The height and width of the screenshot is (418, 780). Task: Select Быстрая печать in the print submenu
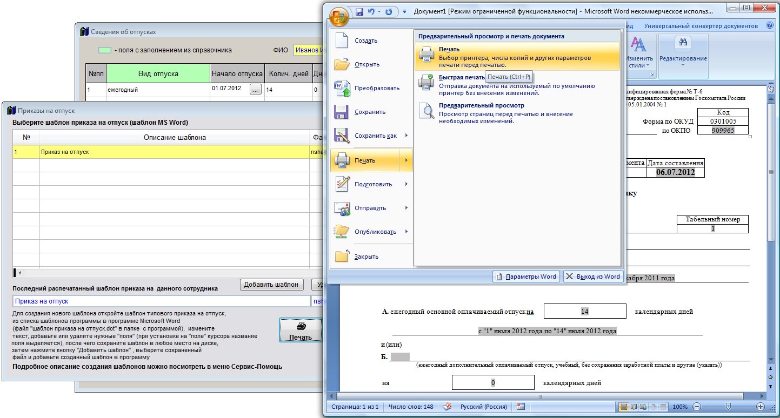(x=462, y=77)
